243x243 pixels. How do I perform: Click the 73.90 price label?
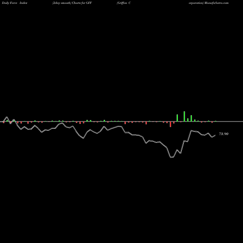pyautogui.click(x=224, y=134)
